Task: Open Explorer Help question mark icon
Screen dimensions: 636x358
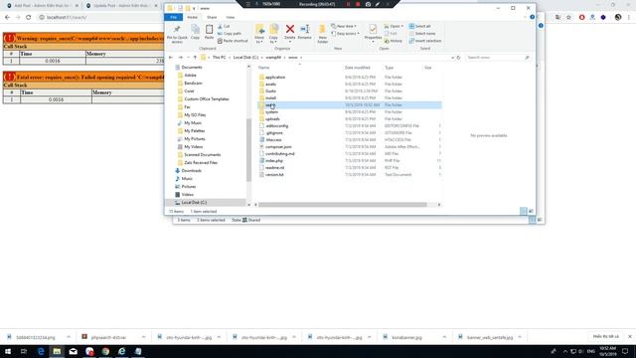Action: point(533,17)
